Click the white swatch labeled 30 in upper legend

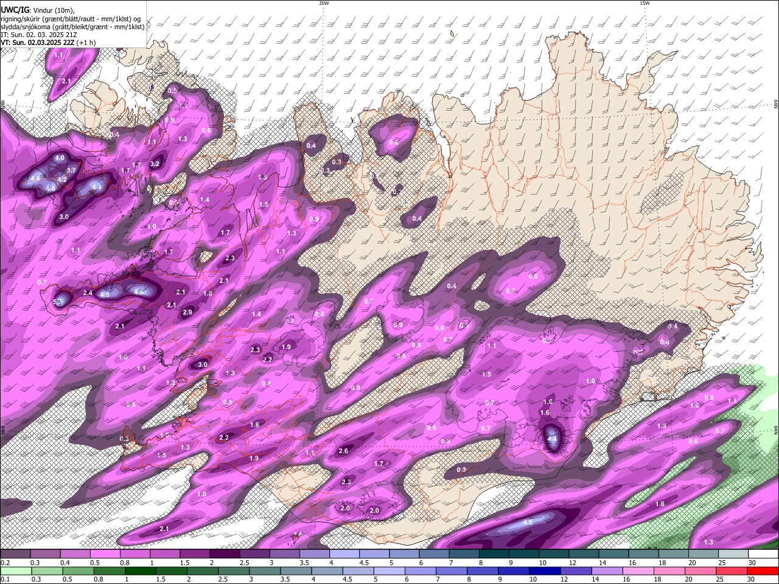pyautogui.click(x=763, y=554)
